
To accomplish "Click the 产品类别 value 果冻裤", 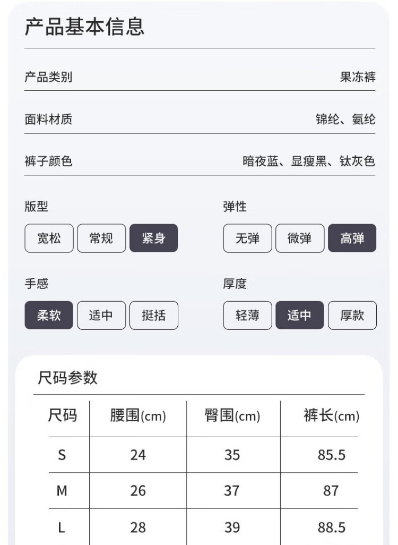I will [358, 78].
